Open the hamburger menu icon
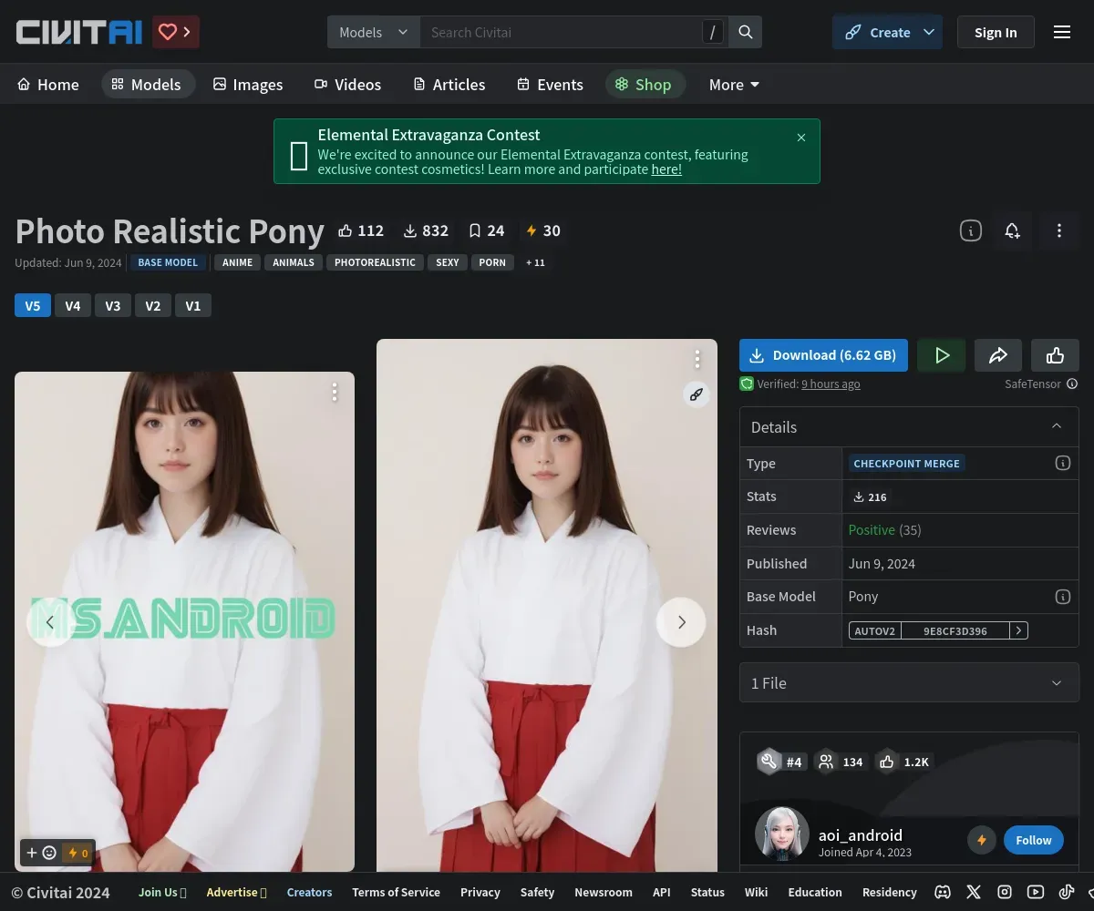The image size is (1094, 911). click(x=1061, y=33)
